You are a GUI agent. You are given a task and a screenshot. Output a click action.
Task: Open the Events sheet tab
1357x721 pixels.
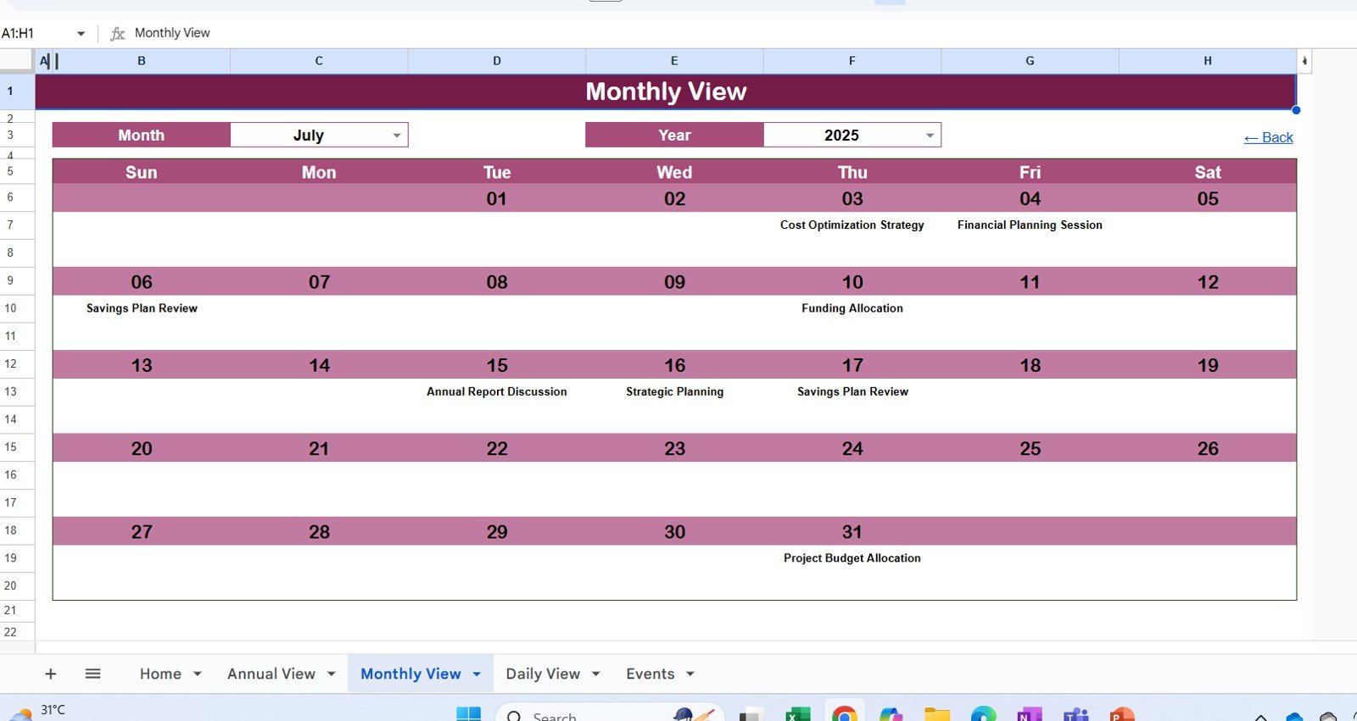tap(650, 674)
